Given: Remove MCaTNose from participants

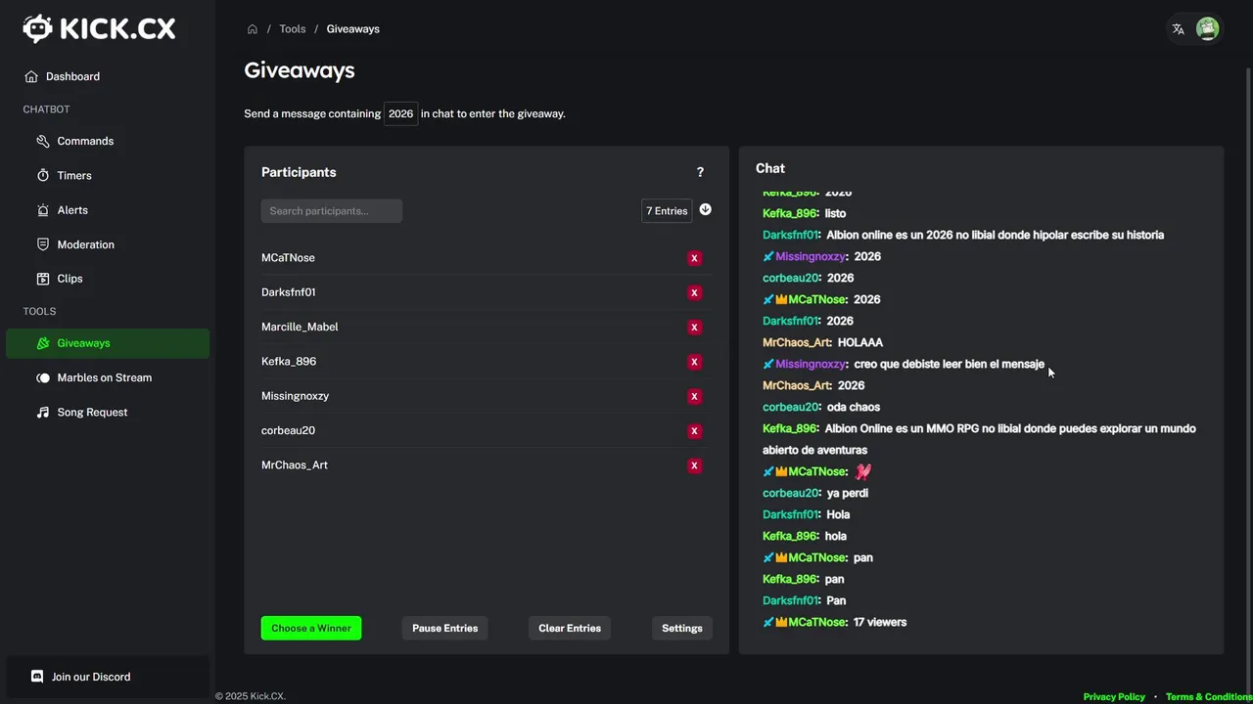Looking at the screenshot, I should point(694,258).
